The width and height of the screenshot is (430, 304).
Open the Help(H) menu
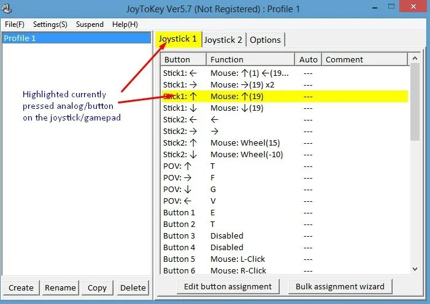125,24
